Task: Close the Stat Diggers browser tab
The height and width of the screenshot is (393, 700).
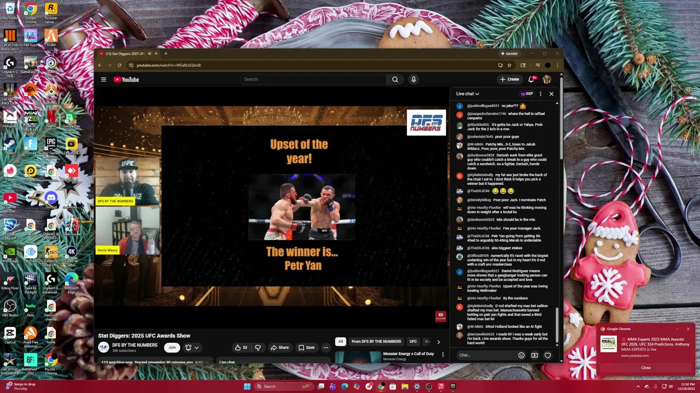Action: coord(156,53)
